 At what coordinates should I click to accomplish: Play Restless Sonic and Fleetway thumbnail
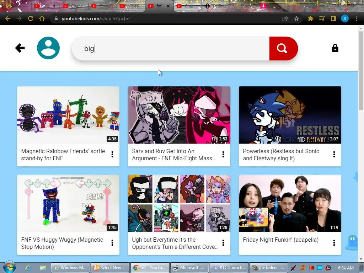[x=290, y=115]
